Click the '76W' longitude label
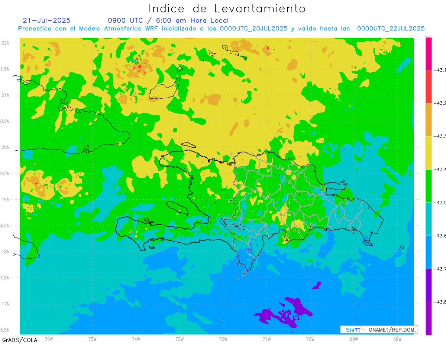Image resolution: width=446 pixels, height=344 pixels. click(x=49, y=339)
